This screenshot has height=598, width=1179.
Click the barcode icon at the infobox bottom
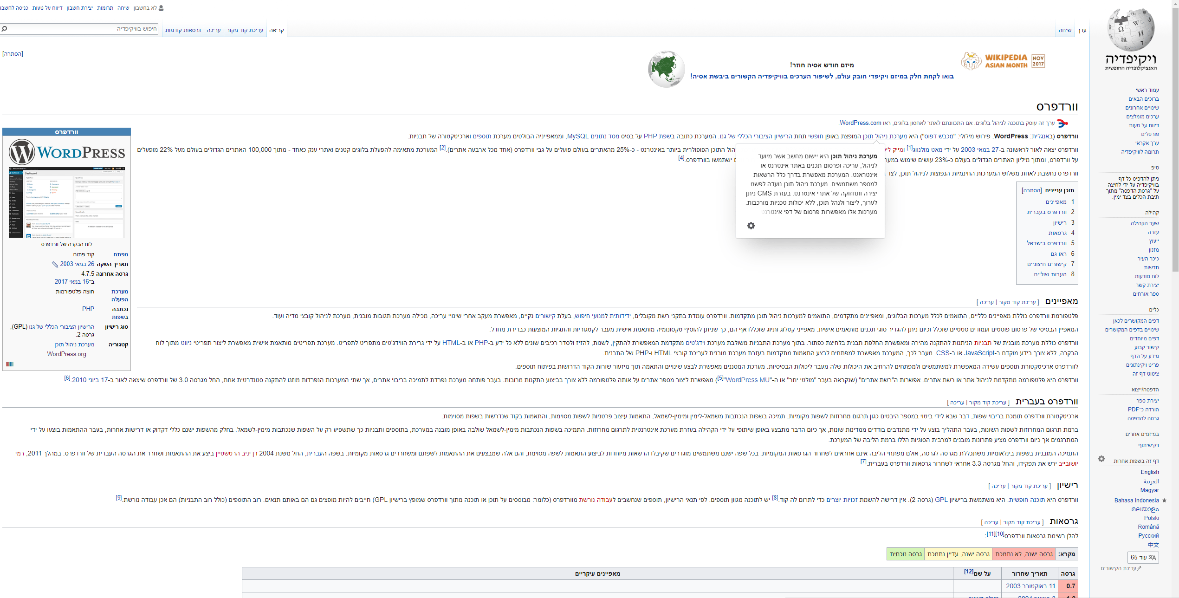click(10, 364)
